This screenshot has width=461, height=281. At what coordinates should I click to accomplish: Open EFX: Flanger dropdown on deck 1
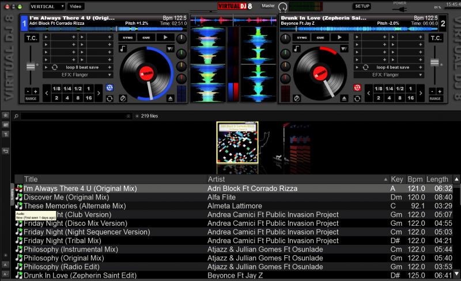coord(78,75)
